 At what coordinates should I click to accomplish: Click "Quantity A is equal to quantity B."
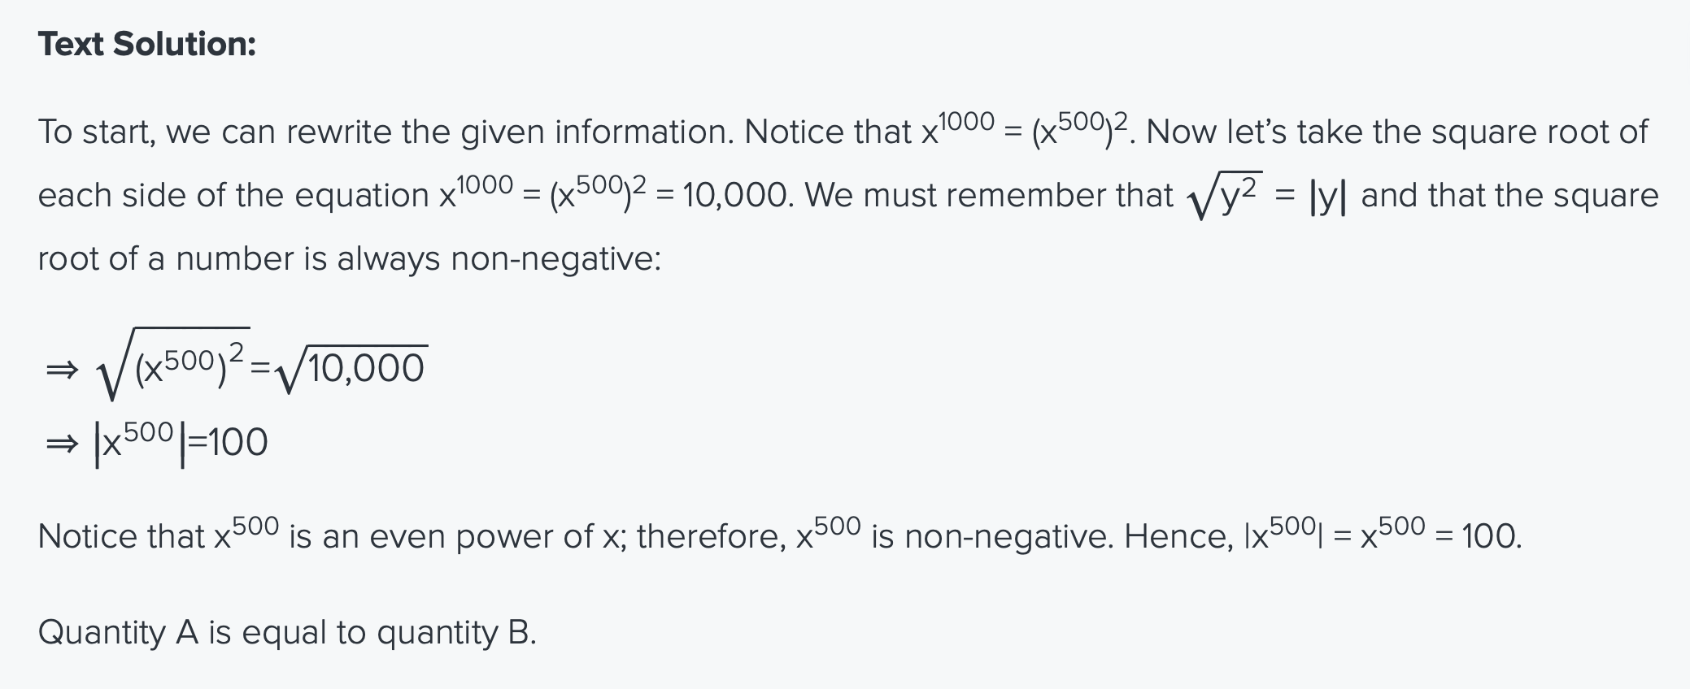coord(287,633)
